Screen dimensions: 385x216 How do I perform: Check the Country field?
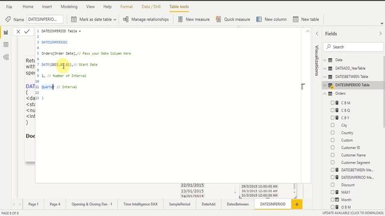pyautogui.click(x=333, y=133)
